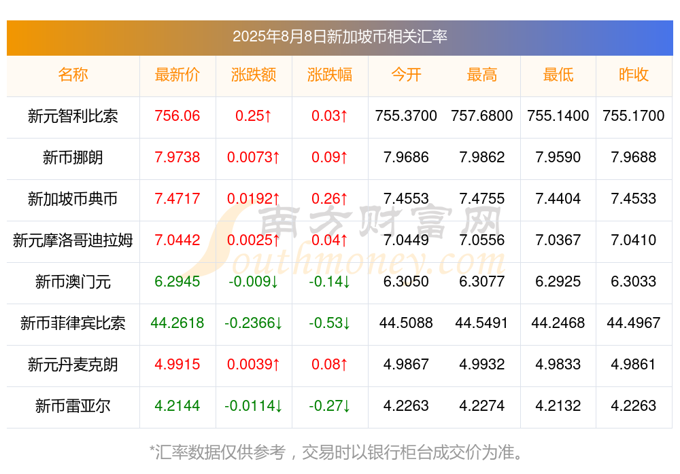680x474 pixels.
Task: Click the 新币挪朗 row name
Action: [73, 158]
